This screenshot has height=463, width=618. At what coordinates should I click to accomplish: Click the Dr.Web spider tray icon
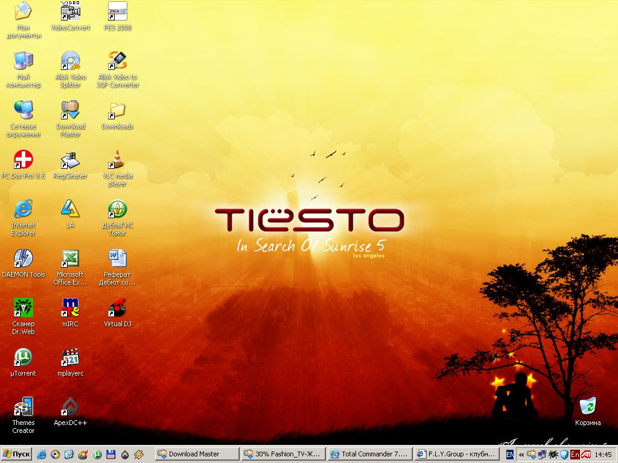(553, 455)
